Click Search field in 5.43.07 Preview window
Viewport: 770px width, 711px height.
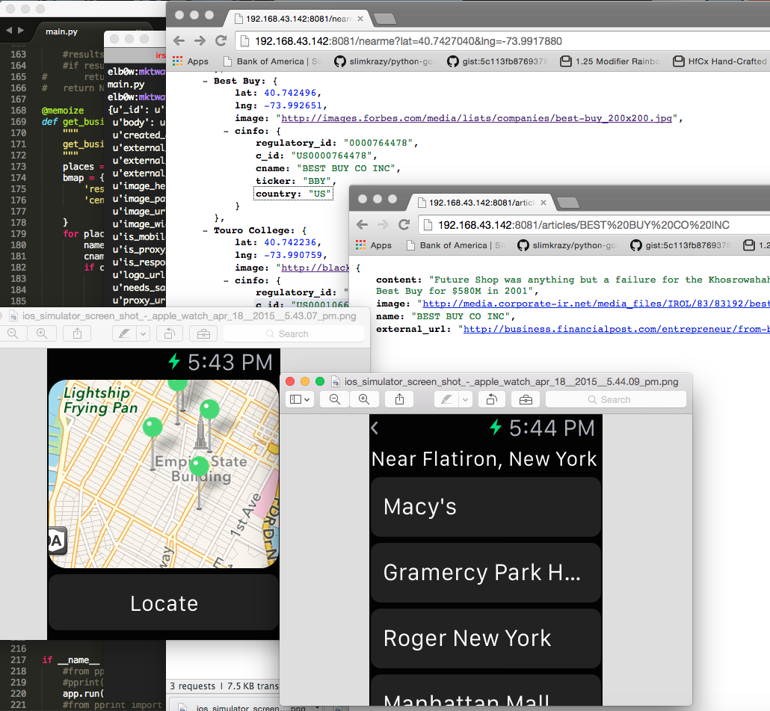[x=293, y=334]
